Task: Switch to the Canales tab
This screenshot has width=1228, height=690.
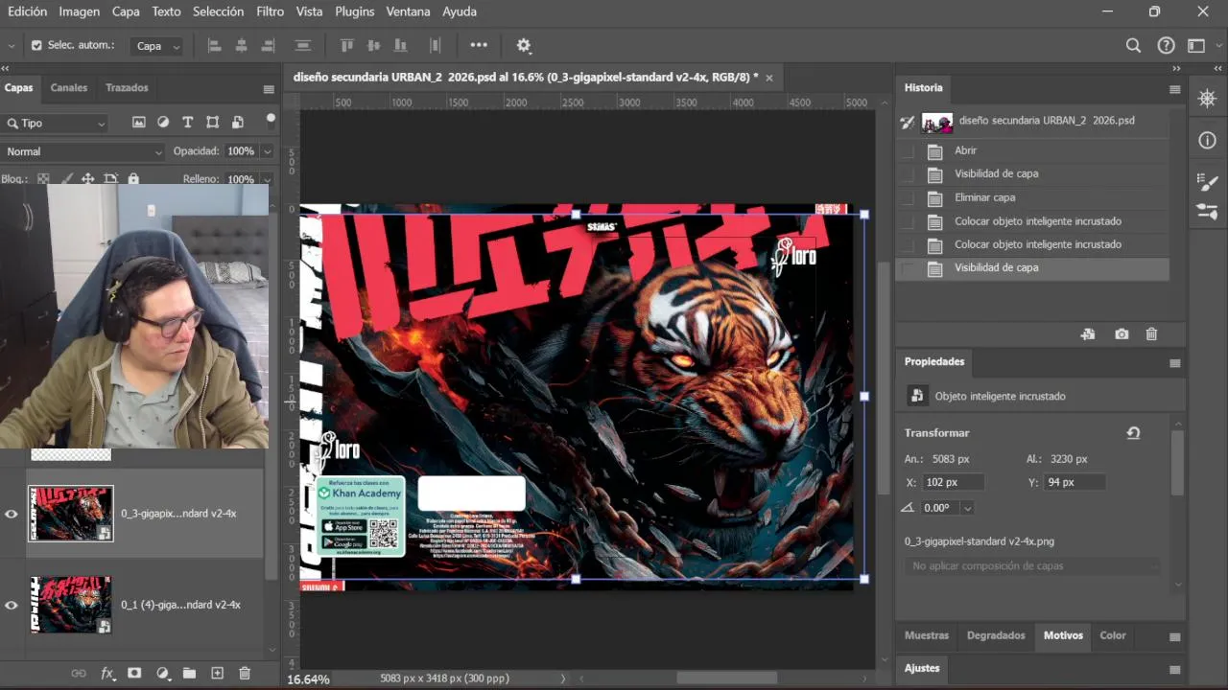Action: point(69,87)
